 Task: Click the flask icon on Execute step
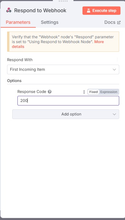89,11
